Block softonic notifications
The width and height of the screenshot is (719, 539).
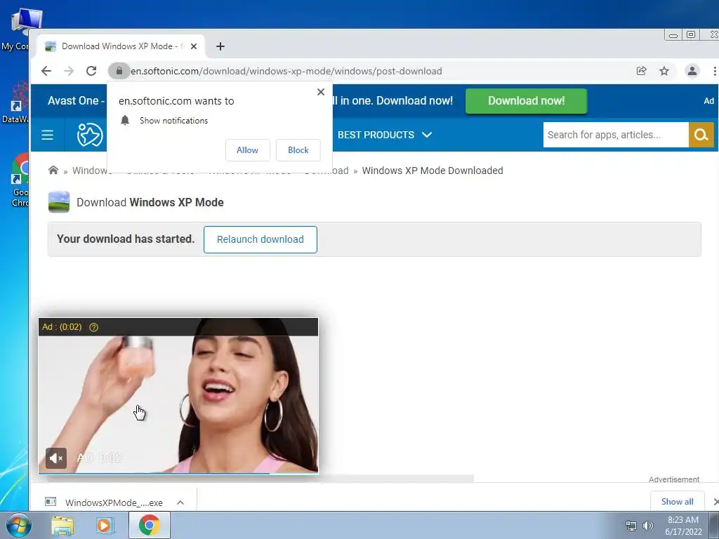tap(298, 150)
